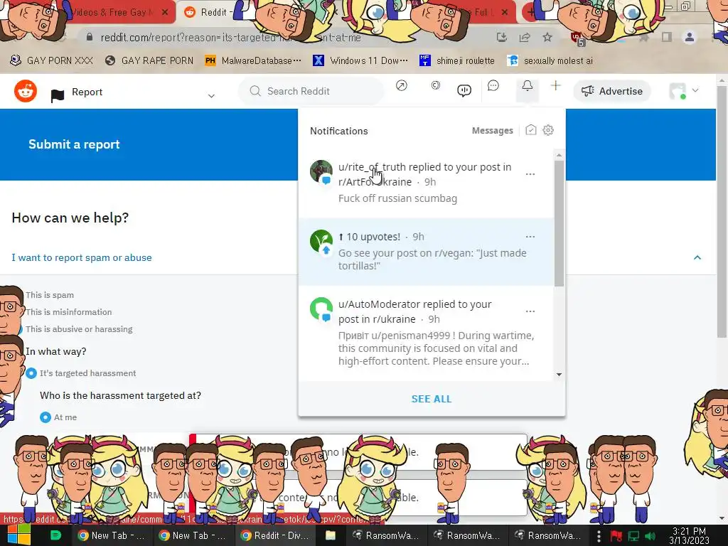Click SEE ALL notifications link
Image resolution: width=728 pixels, height=546 pixels.
tap(432, 399)
